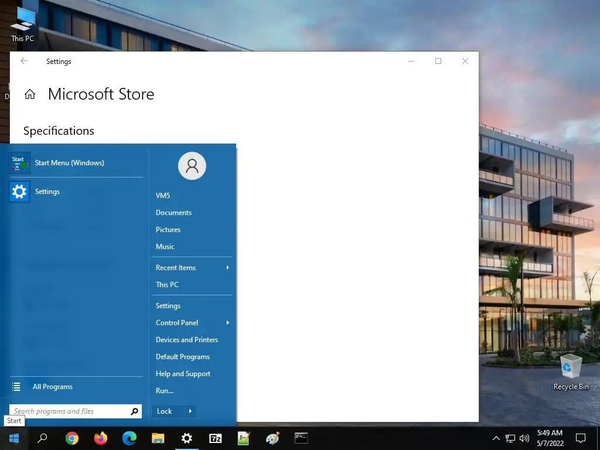Click the volume speaker tray icon
Screen dimensions: 600x450
pos(524,438)
